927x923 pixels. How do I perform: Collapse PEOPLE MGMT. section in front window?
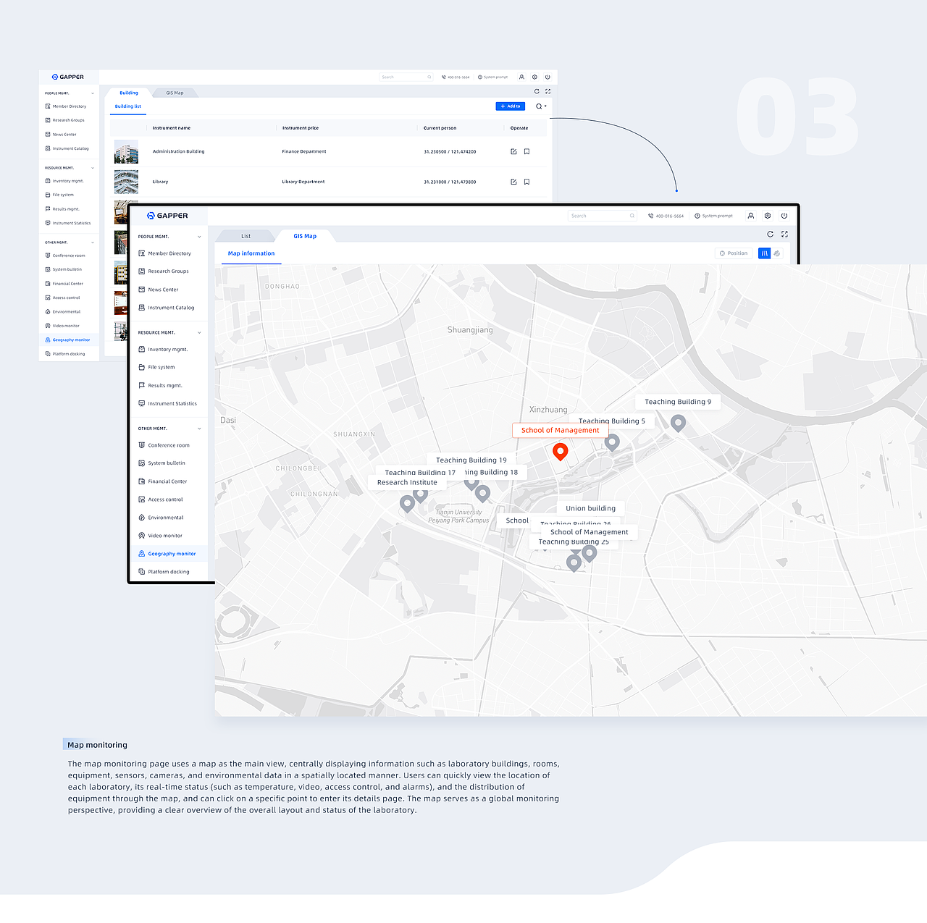[x=199, y=237]
